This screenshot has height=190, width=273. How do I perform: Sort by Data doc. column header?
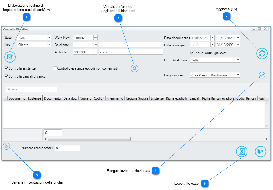(70, 98)
